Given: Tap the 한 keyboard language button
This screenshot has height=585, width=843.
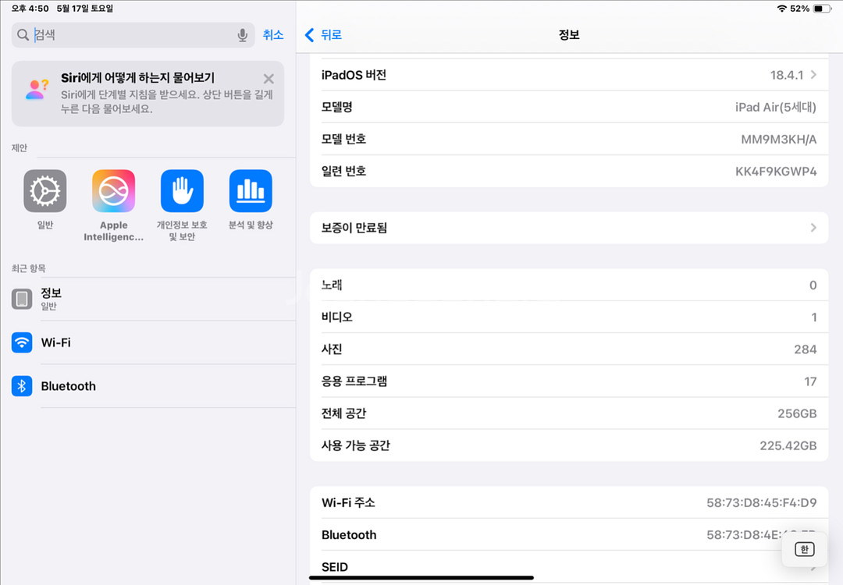Looking at the screenshot, I should [x=804, y=549].
